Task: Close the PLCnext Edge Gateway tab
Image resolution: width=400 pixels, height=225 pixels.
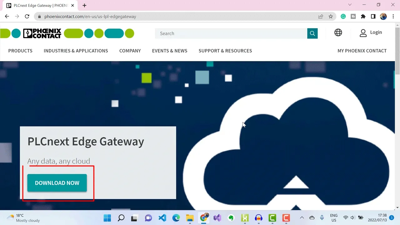Action: pos(72,5)
